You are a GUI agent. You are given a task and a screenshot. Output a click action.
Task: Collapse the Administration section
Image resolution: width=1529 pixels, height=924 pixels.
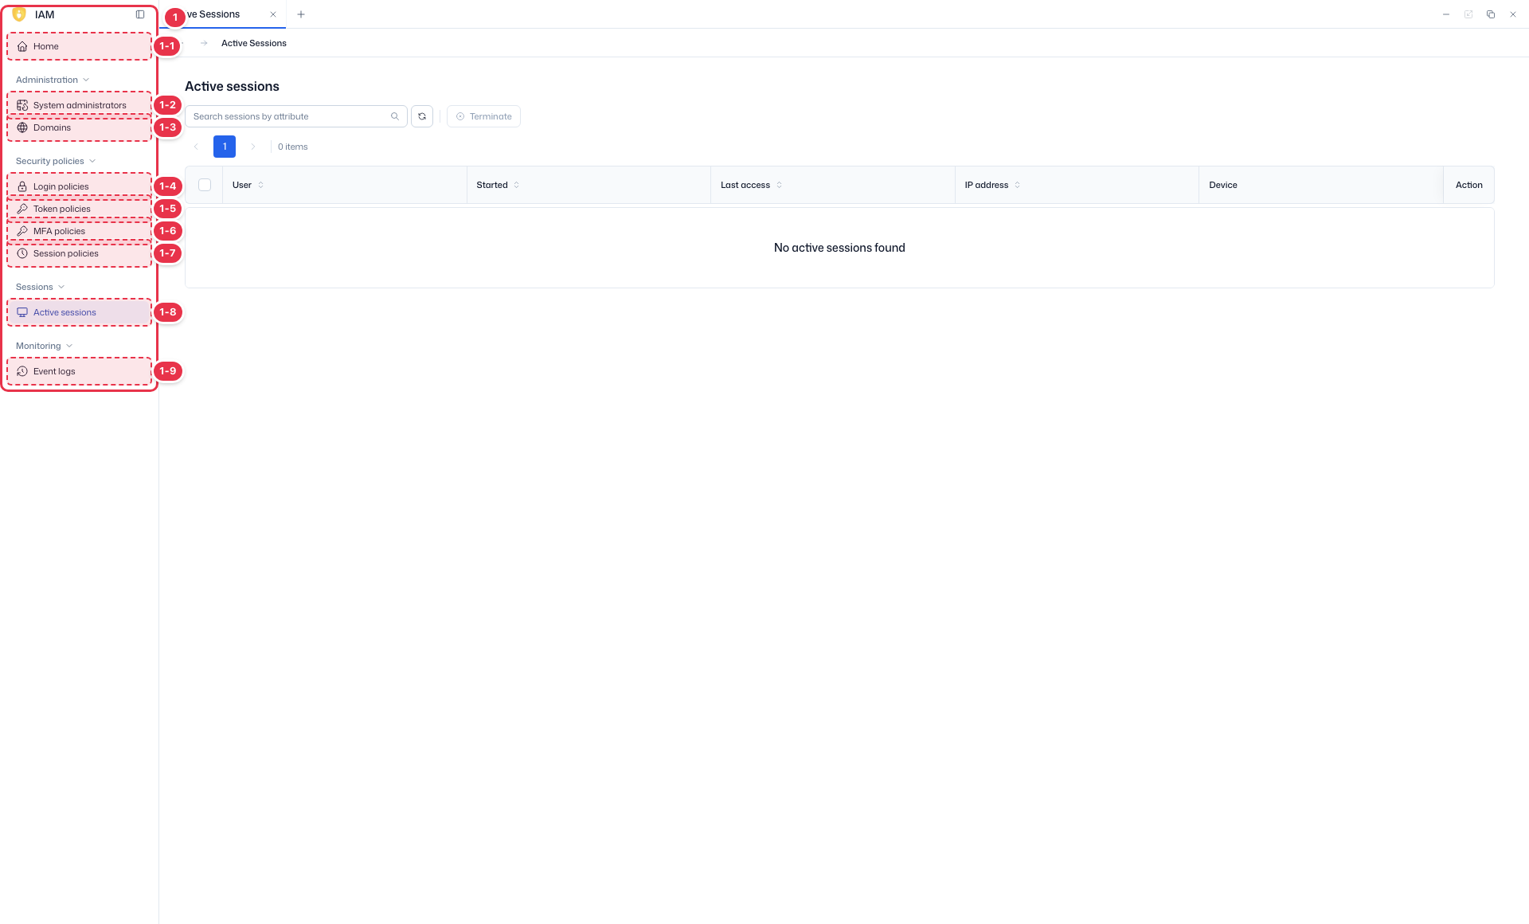point(53,80)
